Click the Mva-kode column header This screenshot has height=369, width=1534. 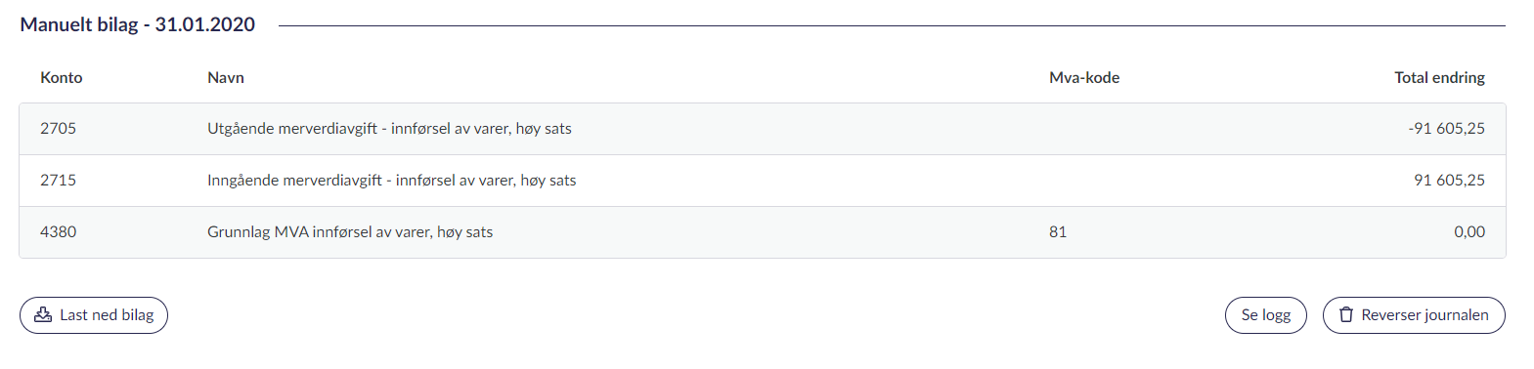pyautogui.click(x=1084, y=78)
